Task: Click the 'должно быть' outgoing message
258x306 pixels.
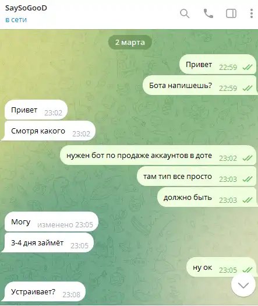Action: 207,198
